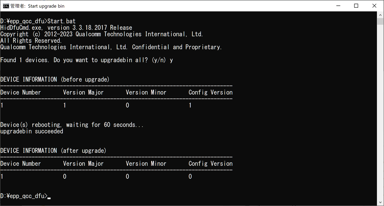Click the scrollbar up arrow
The image size is (384, 206).
(380, 14)
